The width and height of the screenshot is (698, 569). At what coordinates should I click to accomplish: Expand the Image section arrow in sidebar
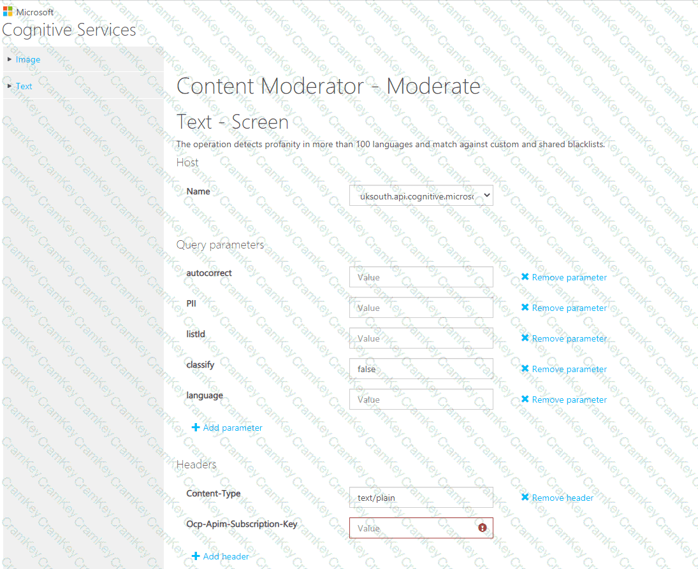tap(9, 59)
